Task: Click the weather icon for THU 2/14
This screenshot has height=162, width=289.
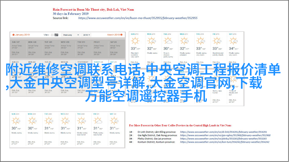Action: 201,41
